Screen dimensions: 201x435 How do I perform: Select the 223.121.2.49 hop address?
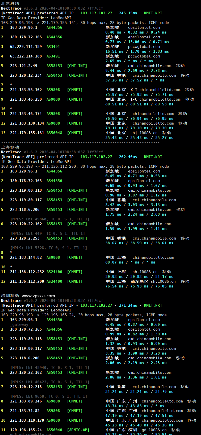click(x=23, y=66)
